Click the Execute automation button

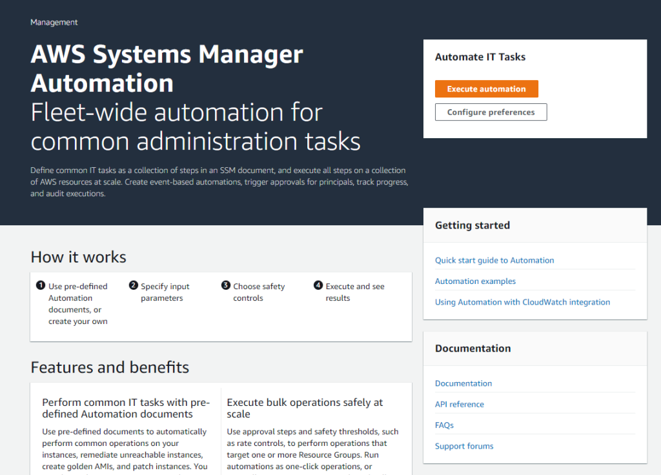pos(486,88)
